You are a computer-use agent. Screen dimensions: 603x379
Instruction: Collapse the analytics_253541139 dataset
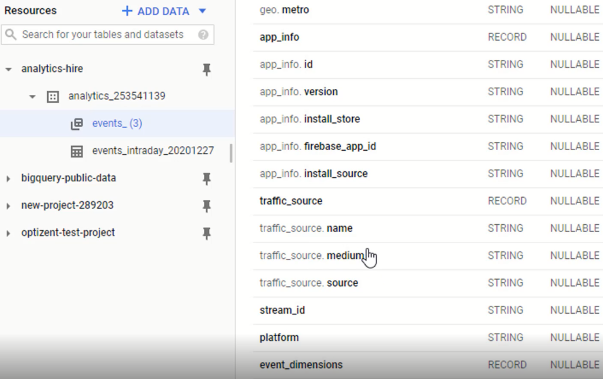[33, 96]
